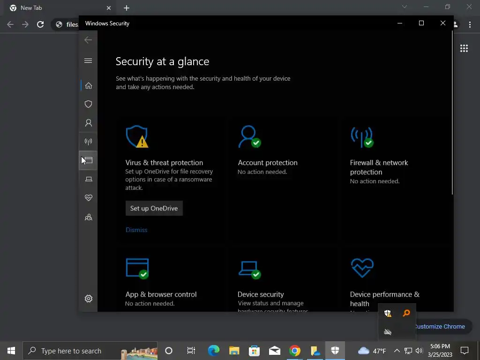Open Mail app from taskbar
The width and height of the screenshot is (480, 360).
click(275, 351)
